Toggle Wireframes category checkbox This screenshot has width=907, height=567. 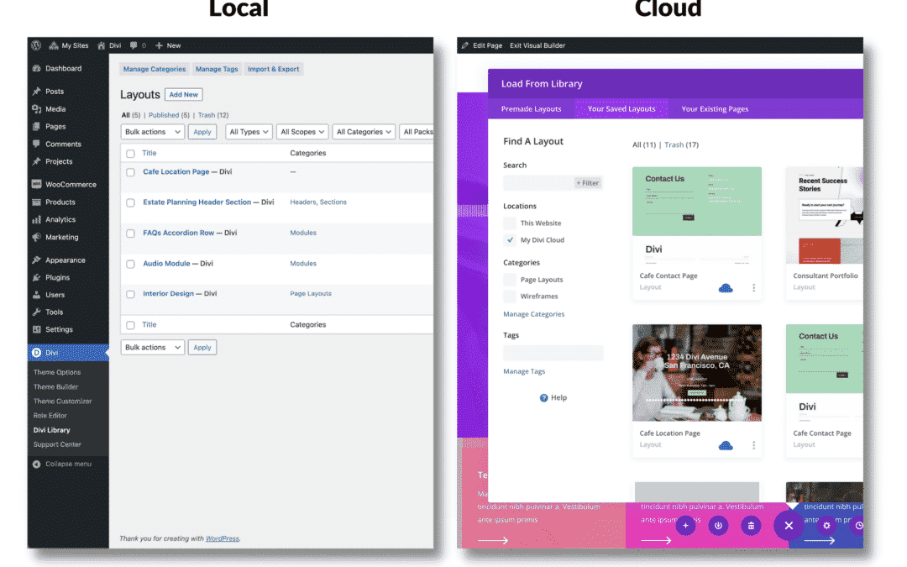click(510, 297)
